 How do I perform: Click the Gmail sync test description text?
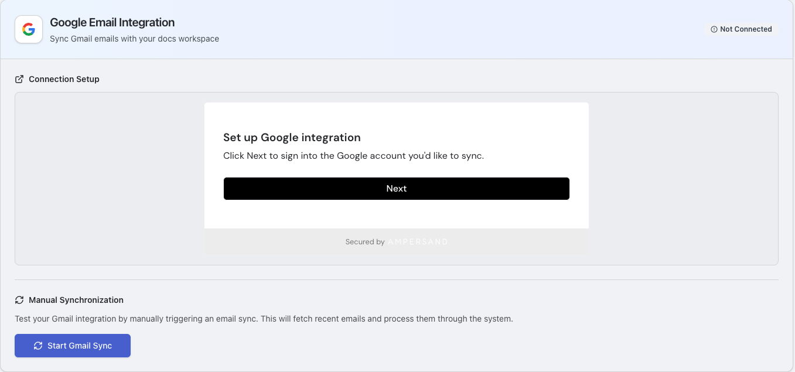262,319
